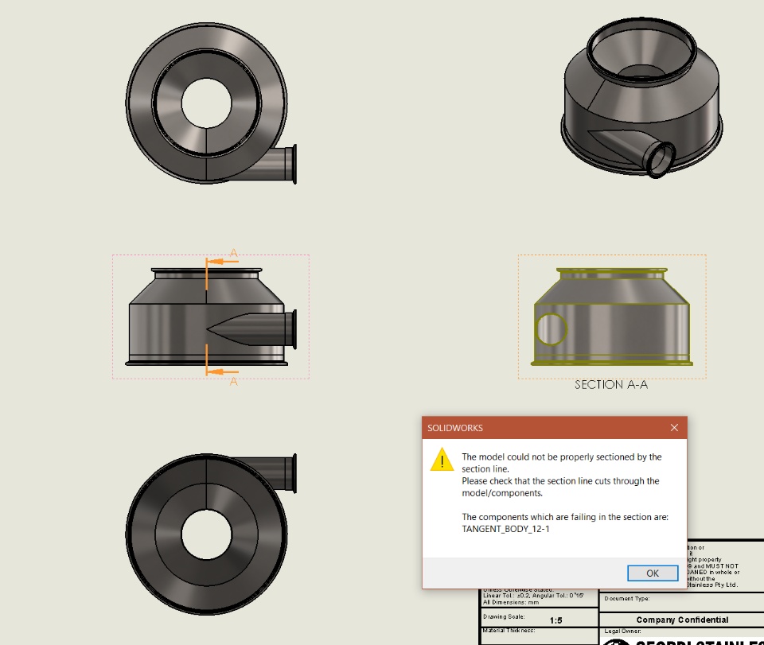
Task: Click OK in the SOLIDWORKS warning dialog
Action: click(x=653, y=573)
